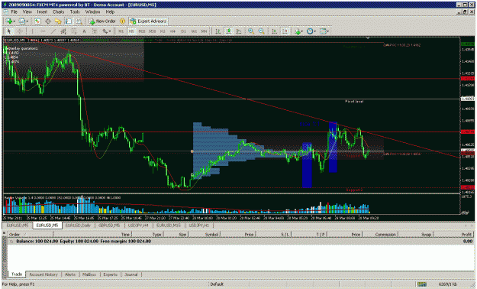The height and width of the screenshot is (289, 477).
Task: Click the New Order button
Action: (x=102, y=21)
